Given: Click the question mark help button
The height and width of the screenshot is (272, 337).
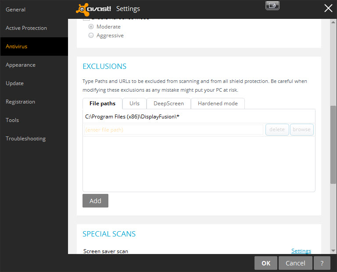Looking at the screenshot, I should [x=322, y=263].
